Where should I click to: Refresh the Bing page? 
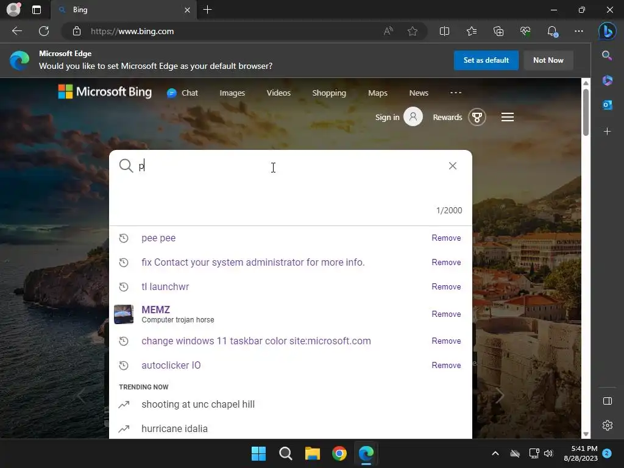coord(44,31)
